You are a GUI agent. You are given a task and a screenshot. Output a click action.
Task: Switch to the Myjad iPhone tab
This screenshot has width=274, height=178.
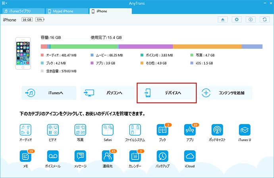[67, 11]
